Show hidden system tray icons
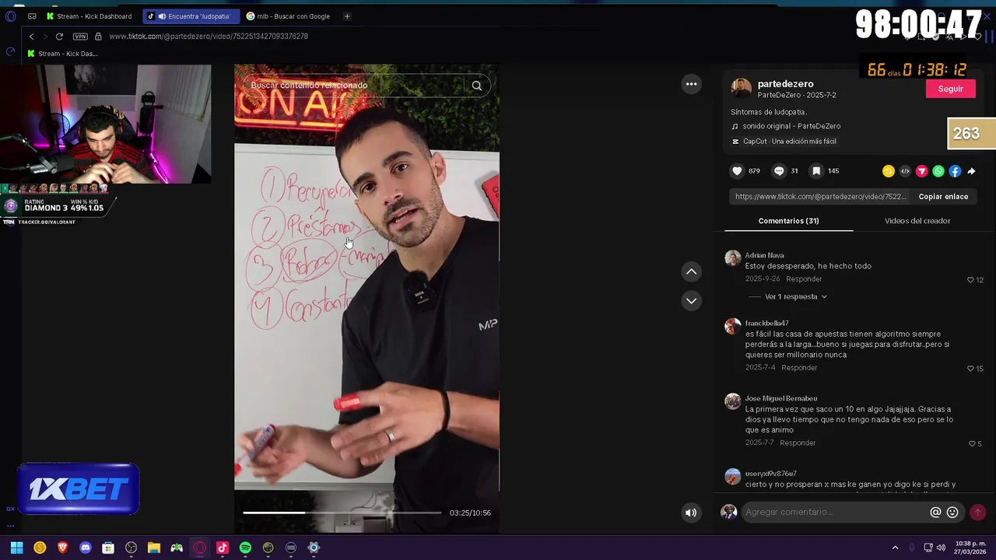 (x=895, y=548)
